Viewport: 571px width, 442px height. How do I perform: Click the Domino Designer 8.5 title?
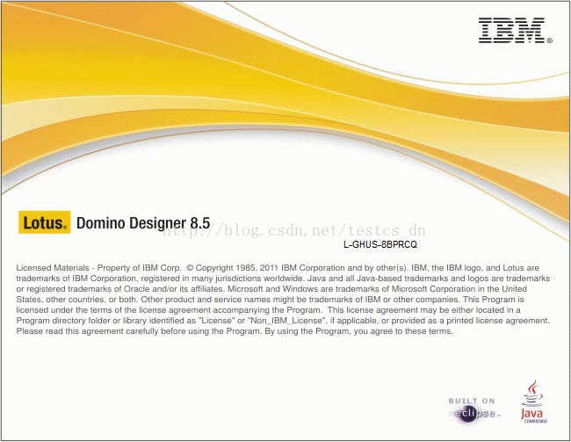tap(143, 222)
